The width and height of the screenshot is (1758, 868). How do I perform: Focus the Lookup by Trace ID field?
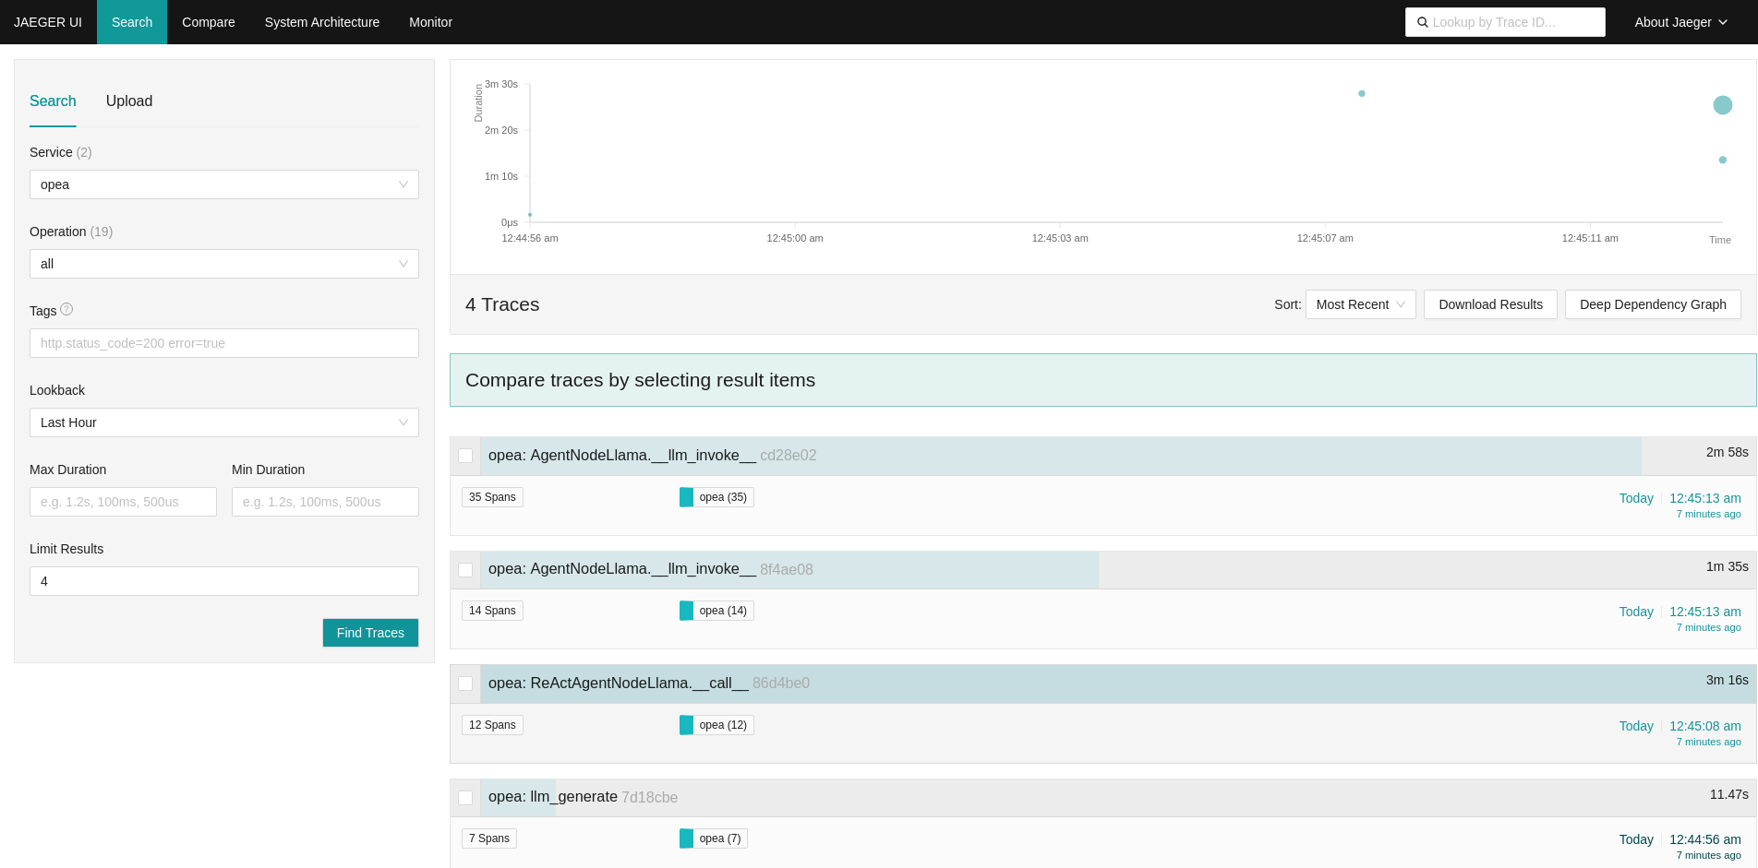(1505, 22)
